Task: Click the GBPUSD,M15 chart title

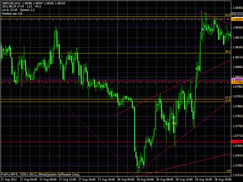Action: point(11,3)
